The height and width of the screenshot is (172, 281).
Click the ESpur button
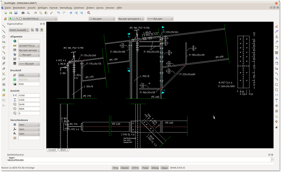[x=165, y=168]
